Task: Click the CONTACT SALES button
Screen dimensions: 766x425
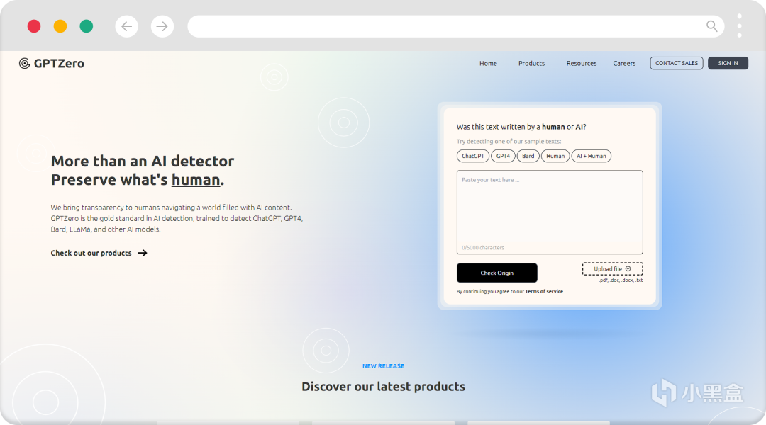Action: pyautogui.click(x=677, y=63)
